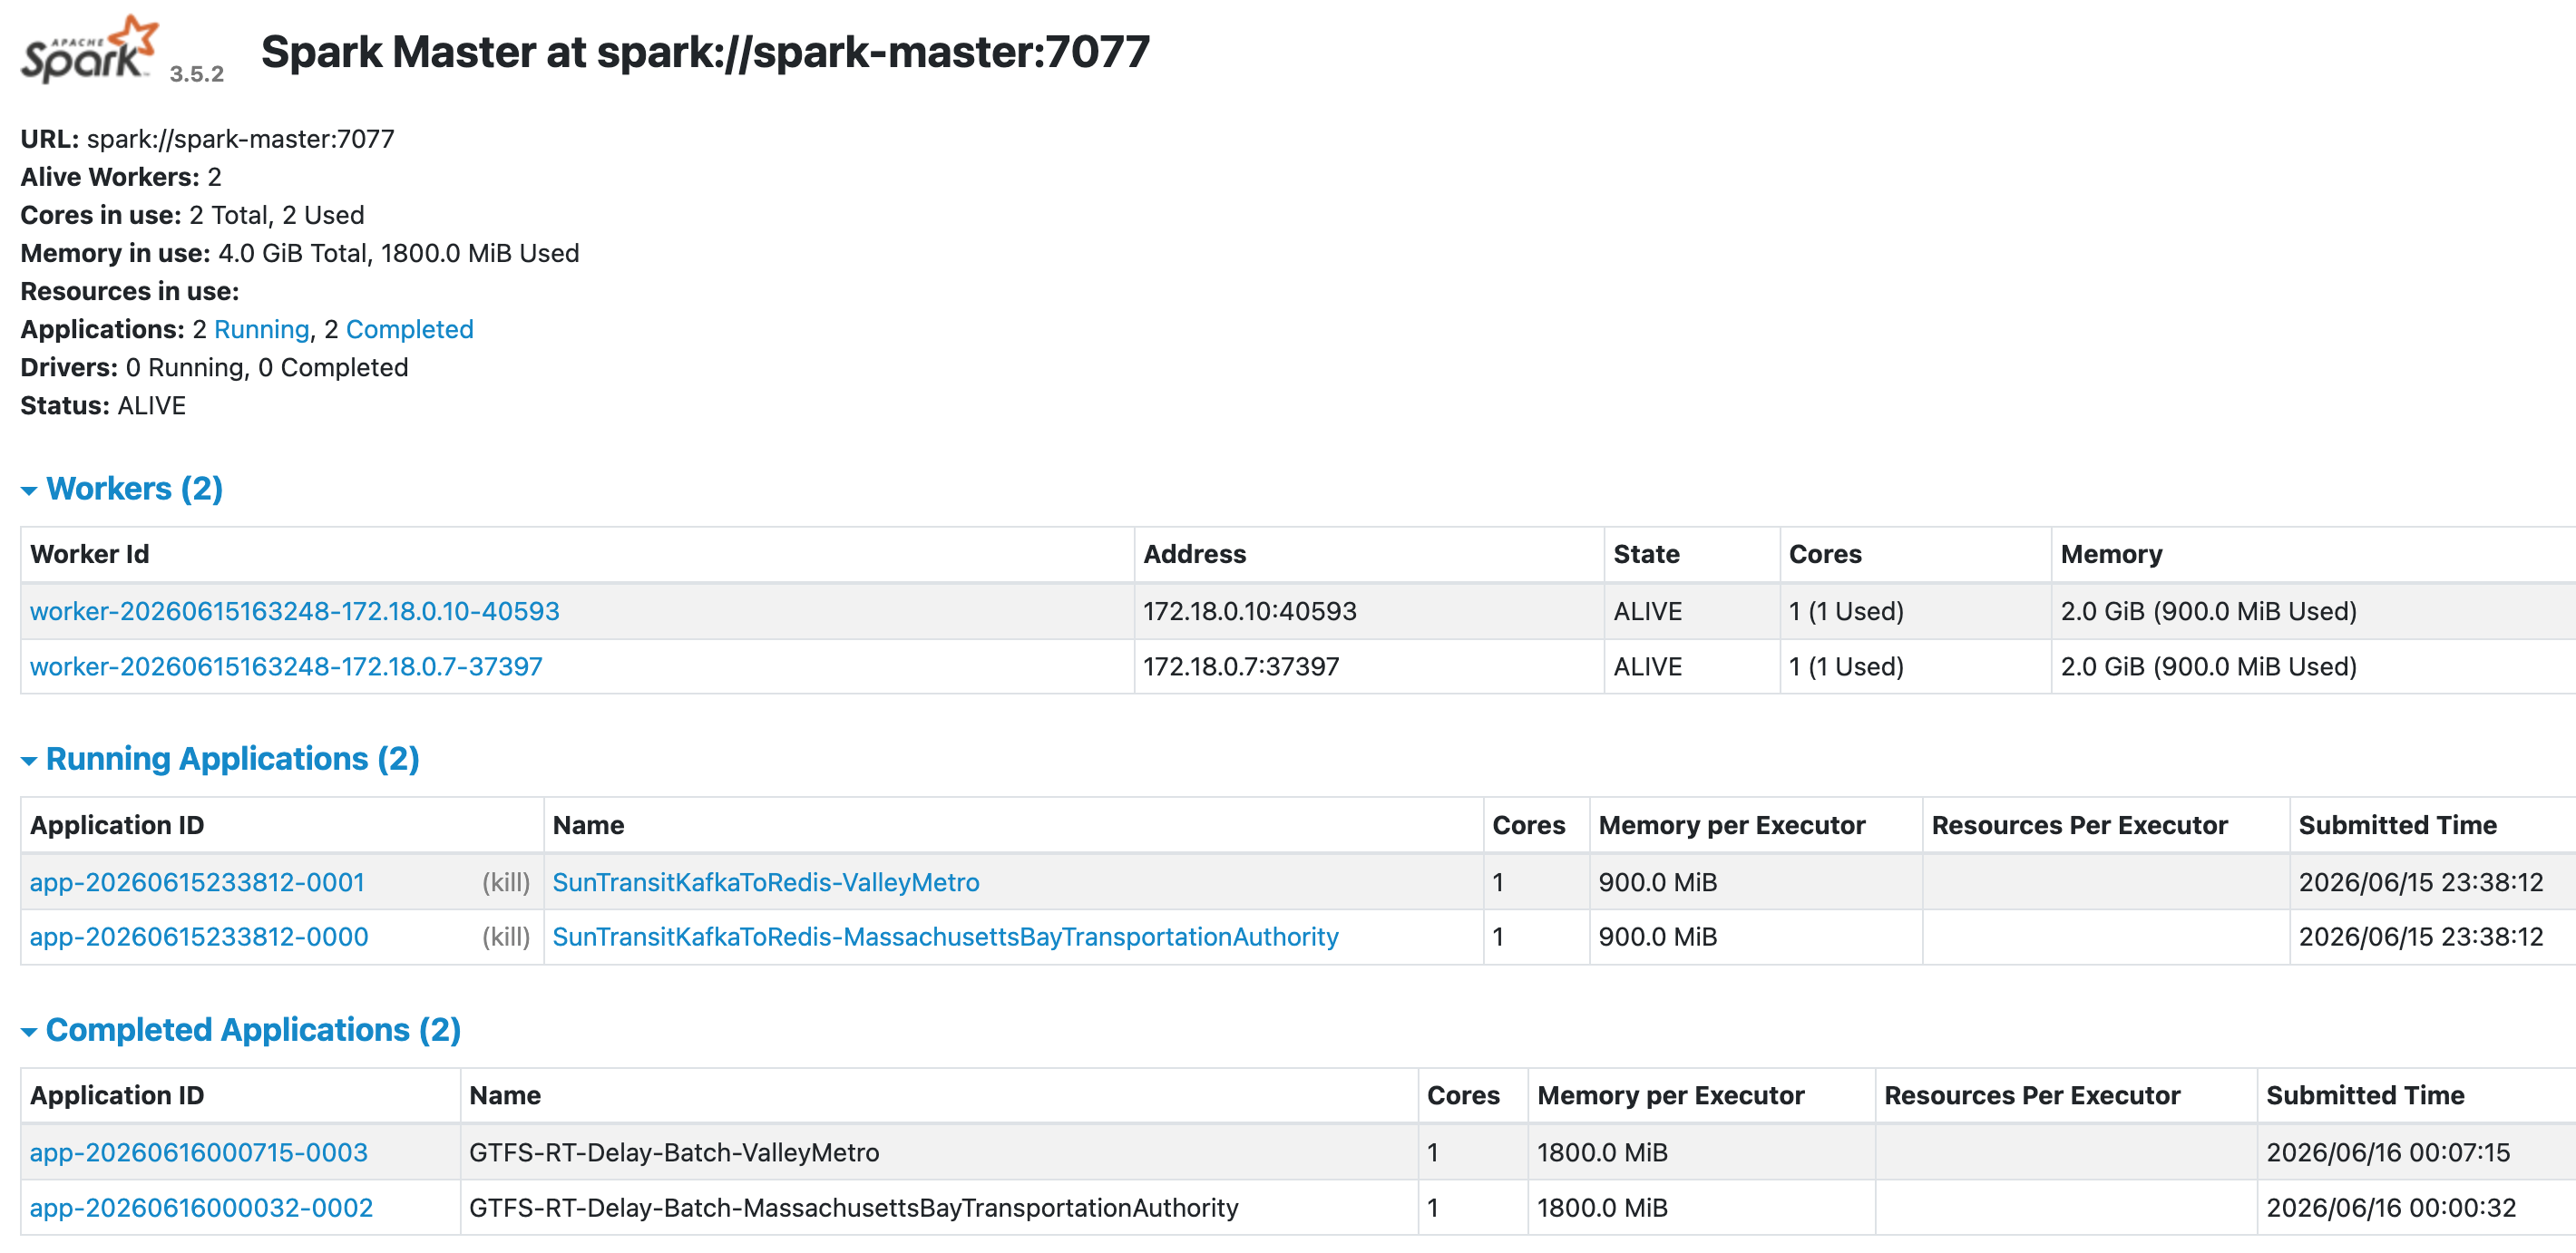Viewport: 2576px width, 1253px height.
Task: Select the 2026/06/16 00:07:15 submitted time
Action: click(2388, 1152)
